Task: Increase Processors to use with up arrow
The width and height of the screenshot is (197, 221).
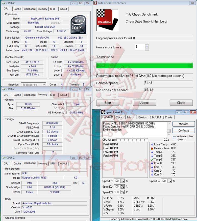Action: 147,46
